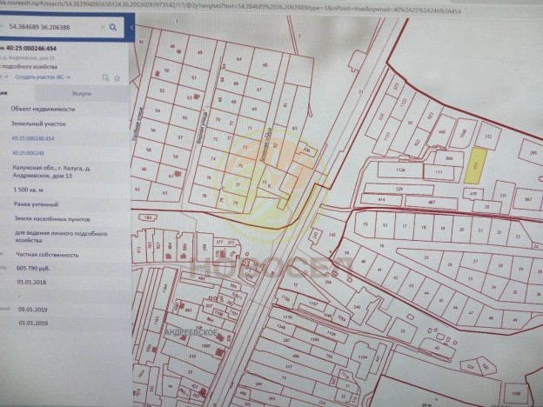Click the locate-on-map icon beside star
543x407 pixels.
coord(105,77)
